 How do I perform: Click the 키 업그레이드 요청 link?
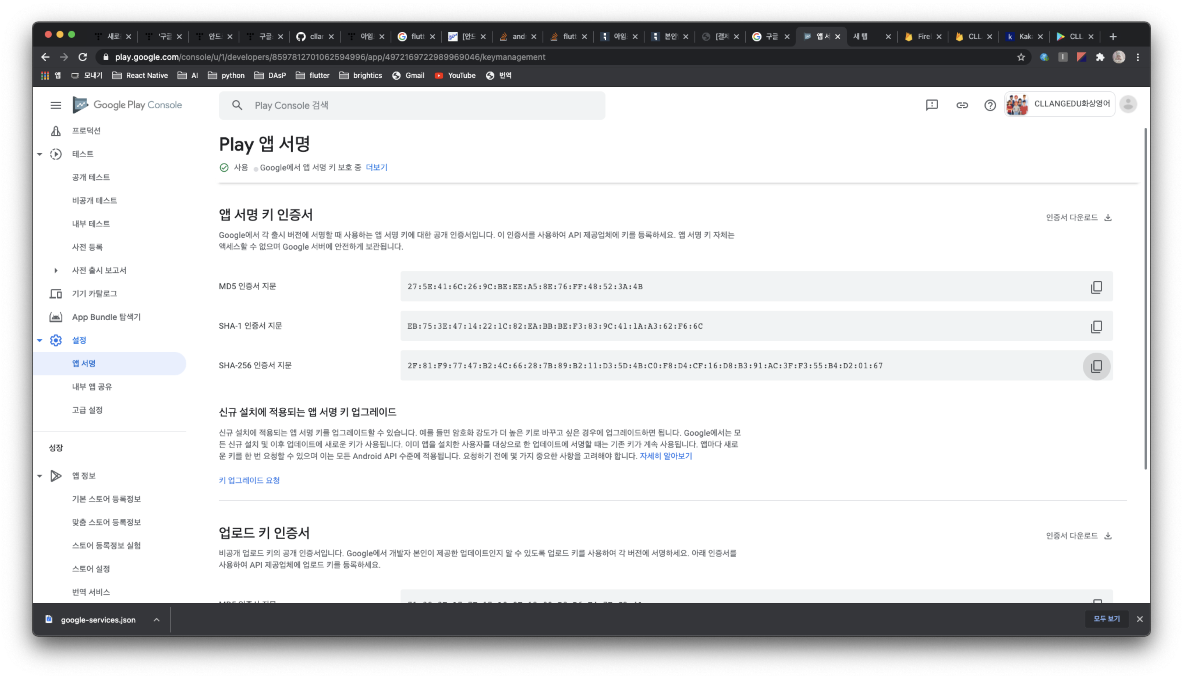(x=249, y=480)
